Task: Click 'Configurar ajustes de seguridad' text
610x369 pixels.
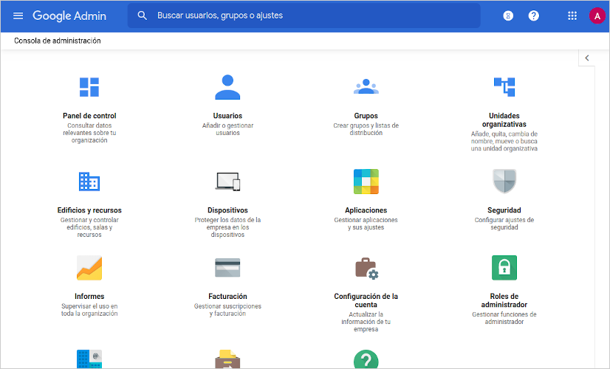Action: tap(504, 224)
